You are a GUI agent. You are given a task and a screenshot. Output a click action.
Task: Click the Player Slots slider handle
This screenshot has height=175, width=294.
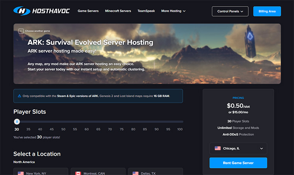coord(17,122)
